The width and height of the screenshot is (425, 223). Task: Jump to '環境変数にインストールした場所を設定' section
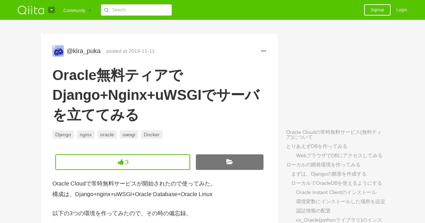[341, 201]
